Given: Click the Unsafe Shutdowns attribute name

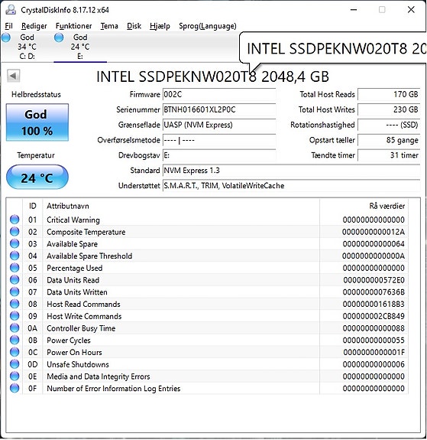Looking at the screenshot, I should tap(78, 364).
